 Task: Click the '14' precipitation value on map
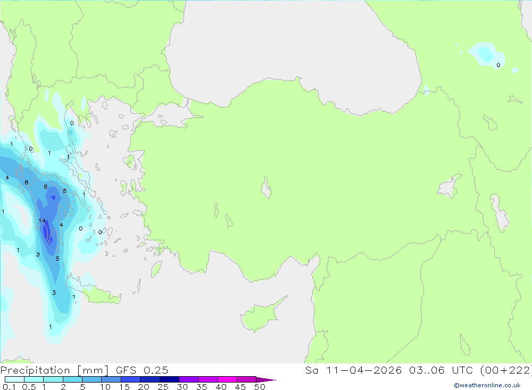[41, 221]
